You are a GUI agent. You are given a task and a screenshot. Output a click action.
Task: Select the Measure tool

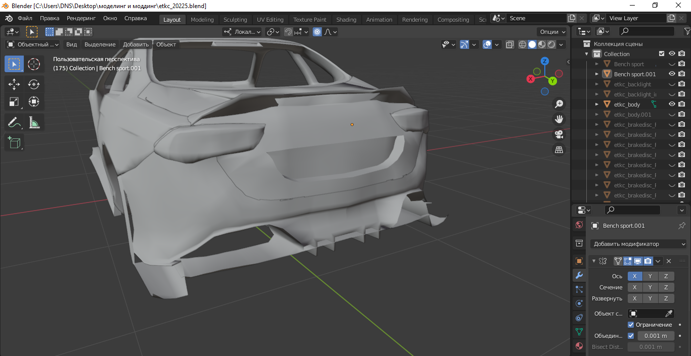point(34,122)
